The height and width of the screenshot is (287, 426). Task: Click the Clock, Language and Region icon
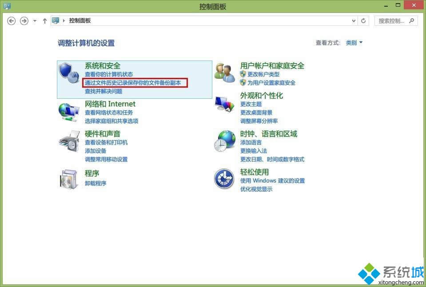225,141
